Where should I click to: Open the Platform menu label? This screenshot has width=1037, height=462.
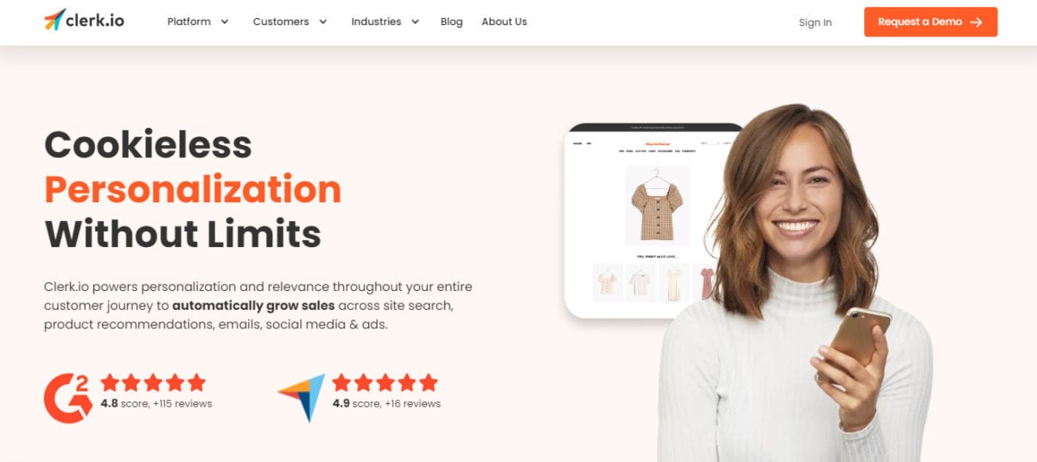[189, 22]
